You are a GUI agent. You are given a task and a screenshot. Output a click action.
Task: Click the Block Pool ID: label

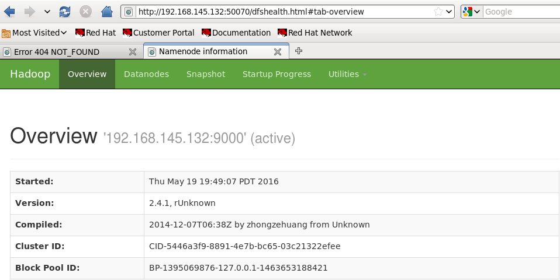pos(47,268)
